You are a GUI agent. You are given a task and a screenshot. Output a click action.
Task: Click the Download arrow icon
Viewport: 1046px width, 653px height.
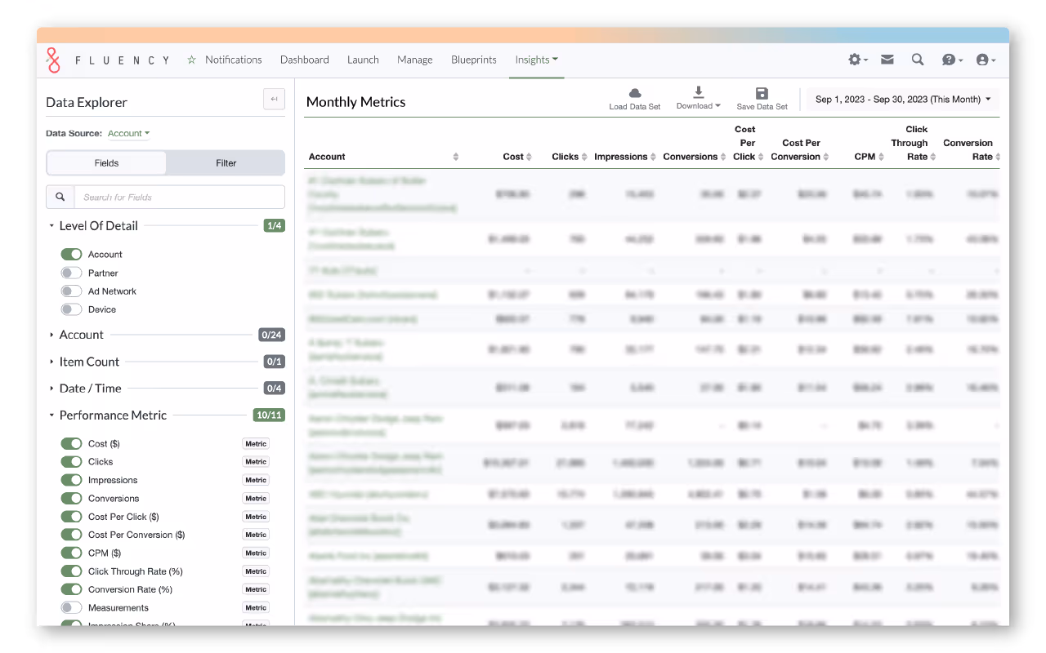point(699,92)
